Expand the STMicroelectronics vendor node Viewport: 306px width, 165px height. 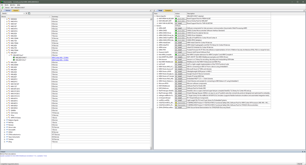(5, 135)
